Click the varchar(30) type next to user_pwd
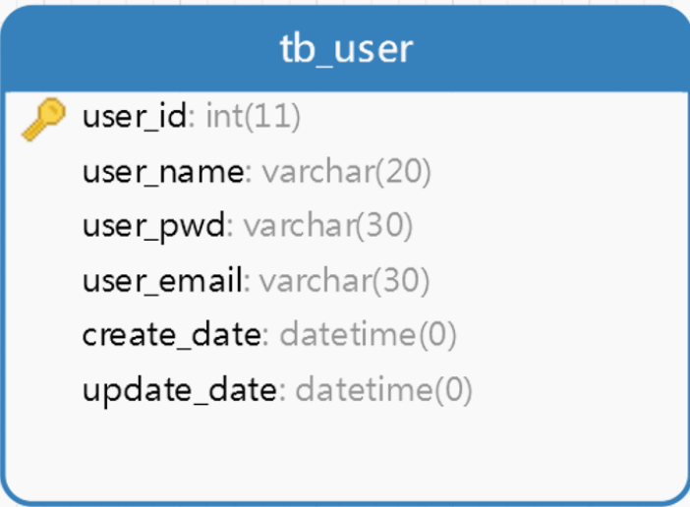 point(328,226)
